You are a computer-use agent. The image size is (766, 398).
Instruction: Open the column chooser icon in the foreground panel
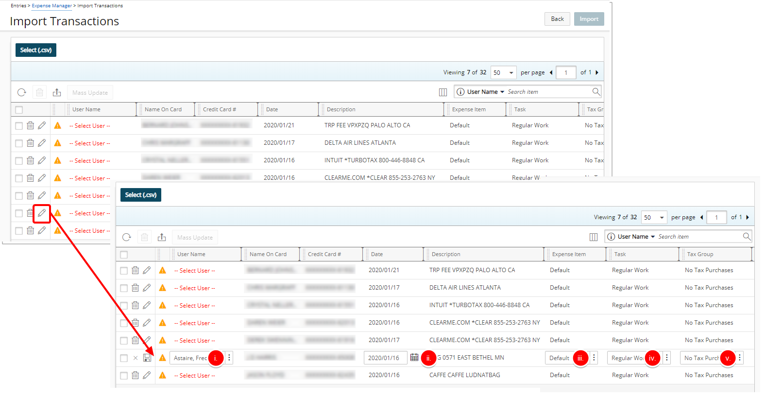pos(594,237)
